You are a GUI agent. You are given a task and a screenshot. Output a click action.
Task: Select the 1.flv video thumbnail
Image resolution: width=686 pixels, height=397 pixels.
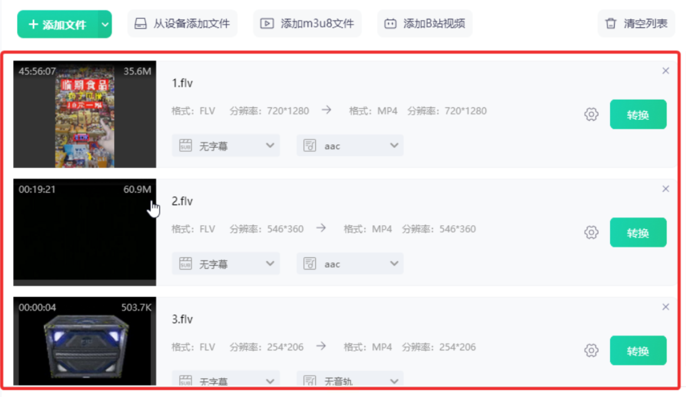85,114
